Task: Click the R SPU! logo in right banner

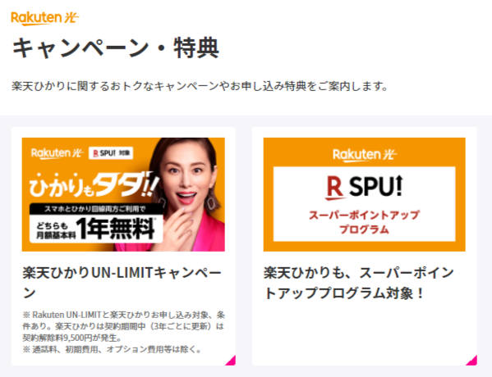Action: click(x=365, y=188)
